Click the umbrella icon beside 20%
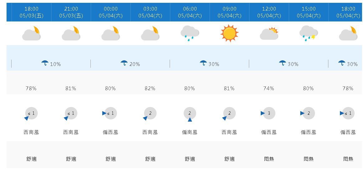The width and height of the screenshot is (363, 172). [124, 63]
